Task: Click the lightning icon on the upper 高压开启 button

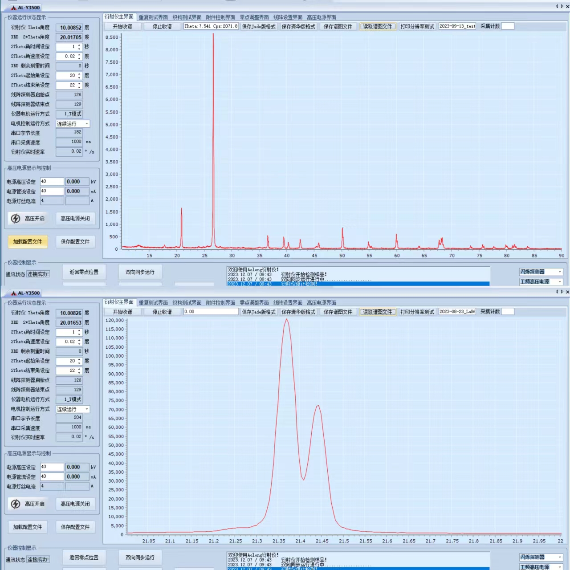Action: coord(16,219)
